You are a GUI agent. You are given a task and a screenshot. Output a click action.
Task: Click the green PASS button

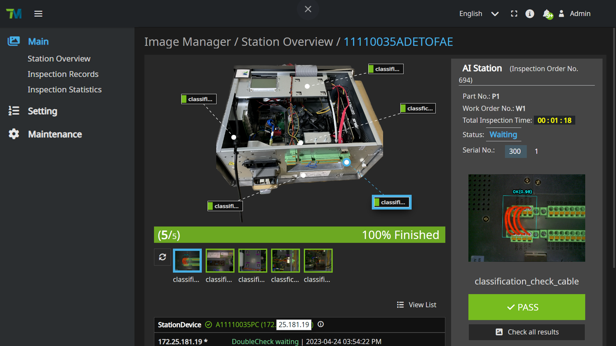[526, 307]
